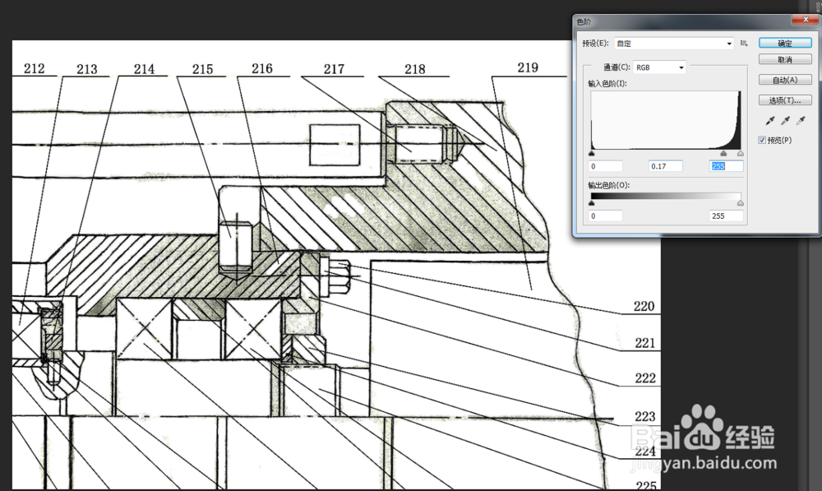This screenshot has height=491, width=822.
Task: Click the 色阶 dialog title bar
Action: [x=681, y=21]
